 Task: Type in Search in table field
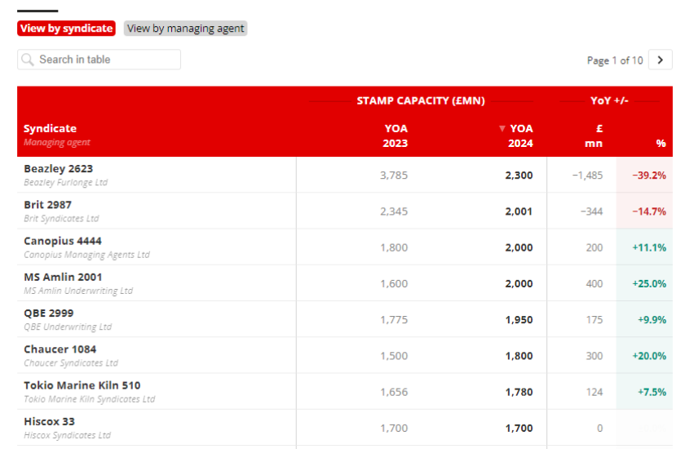[x=106, y=60]
